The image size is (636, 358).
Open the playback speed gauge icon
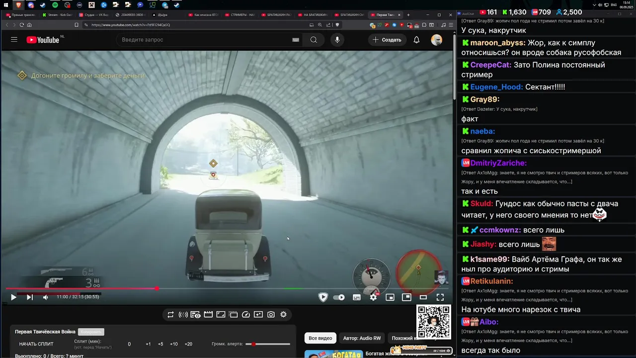point(246,314)
